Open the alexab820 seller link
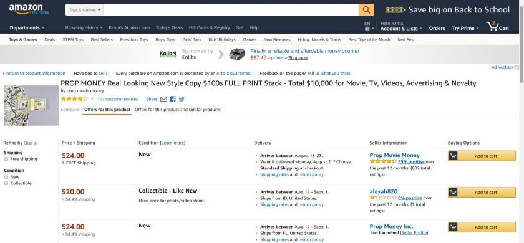 [x=383, y=192]
